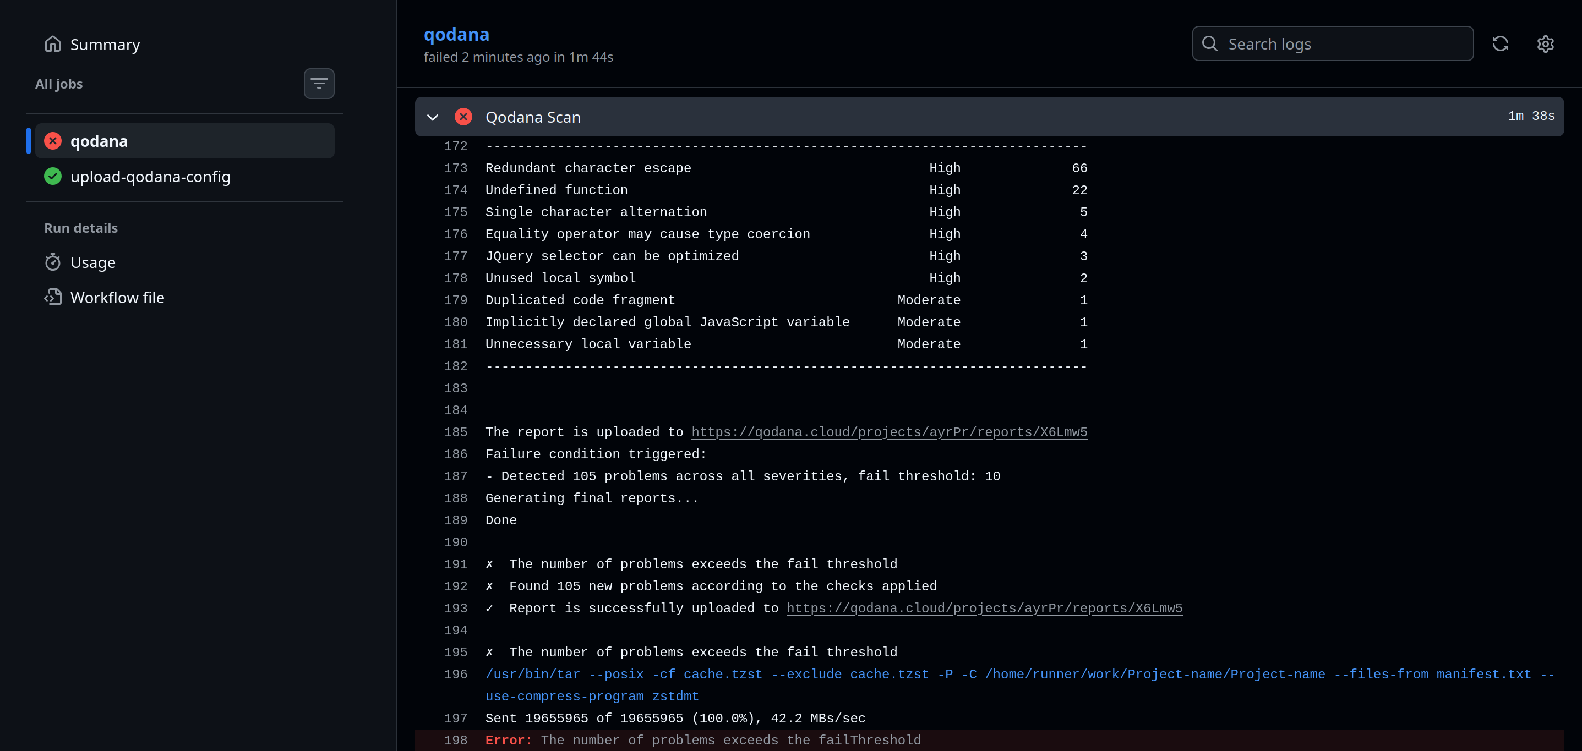Open the job filter button
This screenshot has height=751, width=1582.
click(319, 84)
